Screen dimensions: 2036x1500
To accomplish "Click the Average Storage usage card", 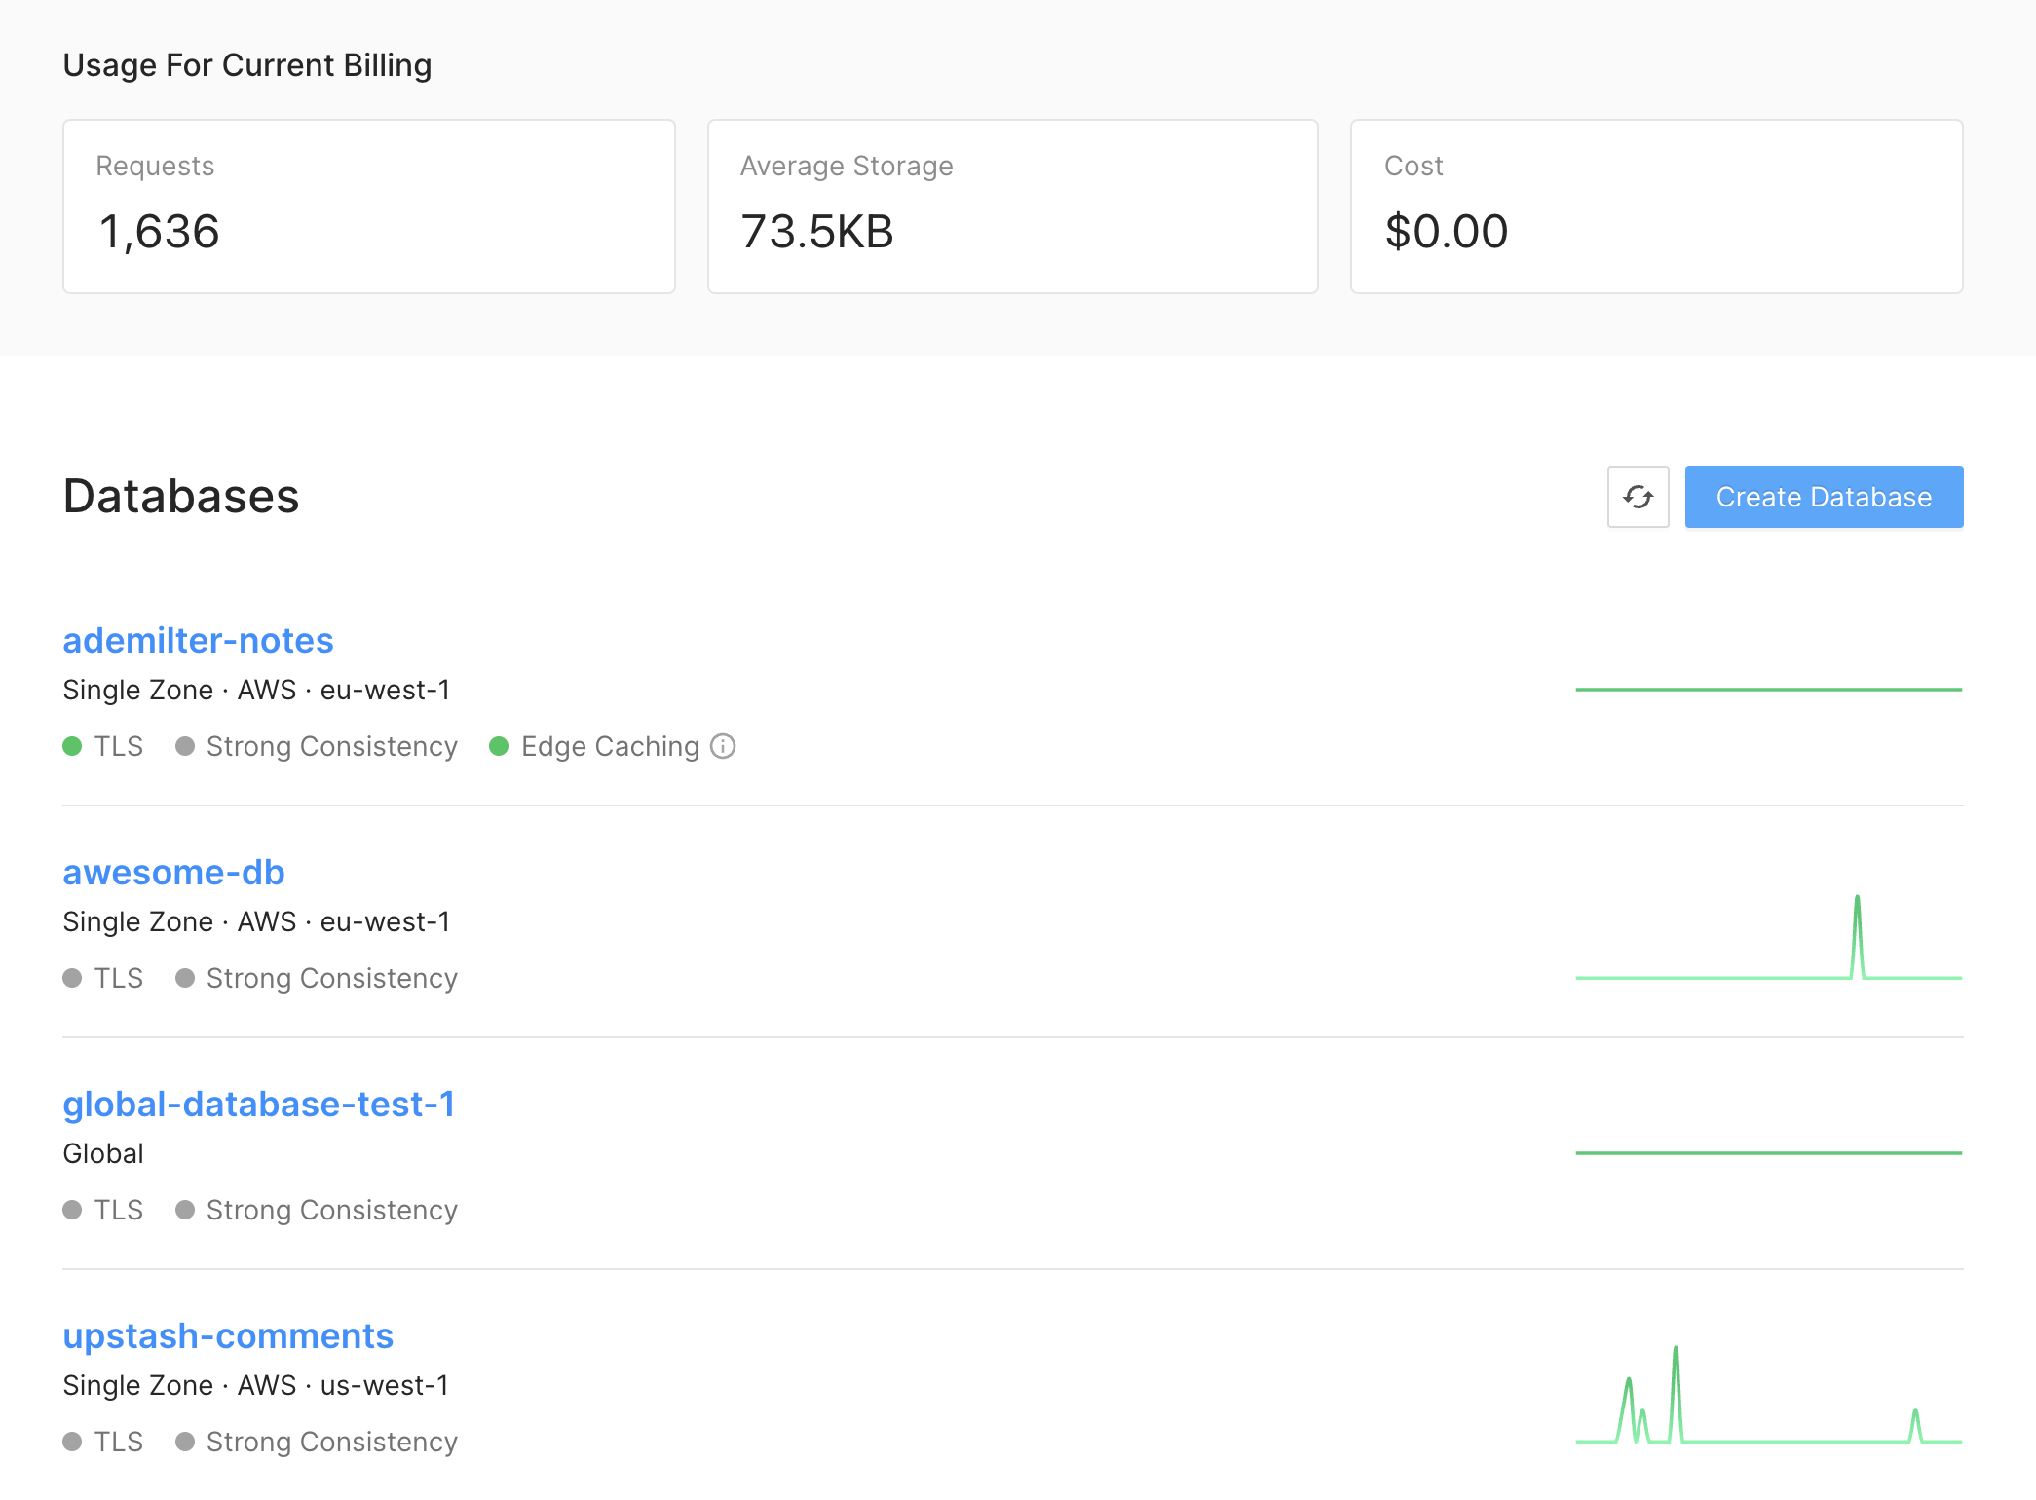I will 1012,206.
